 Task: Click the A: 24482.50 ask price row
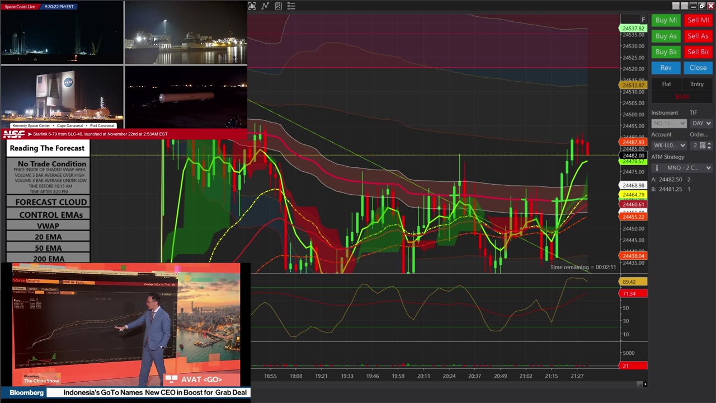(671, 180)
